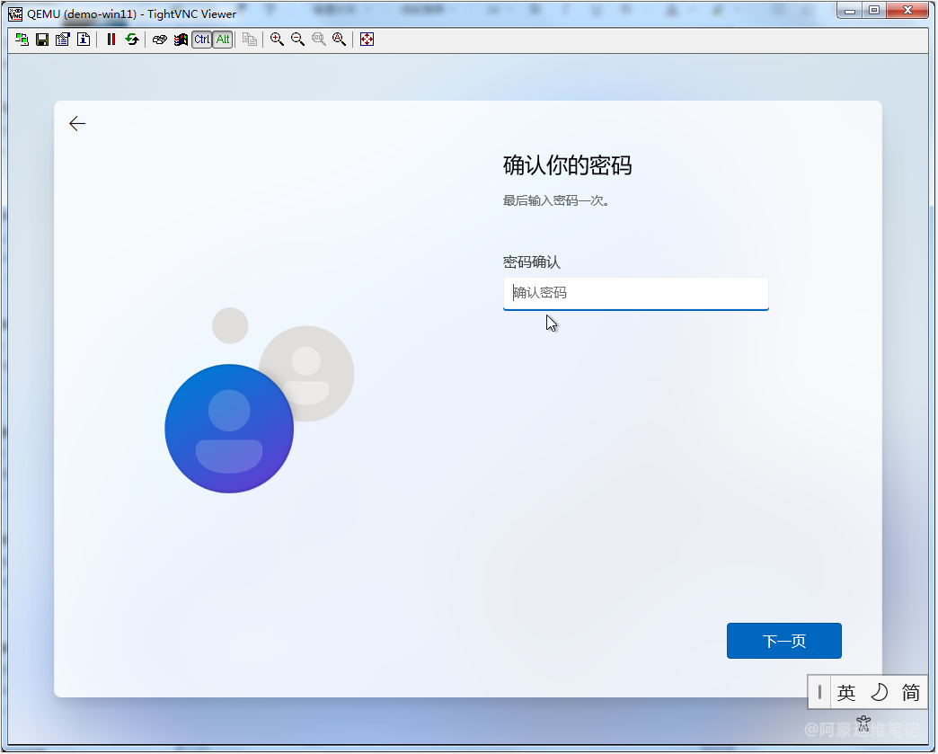Toggle the Ctrl key state button
This screenshot has height=754, width=938.
coord(202,40)
